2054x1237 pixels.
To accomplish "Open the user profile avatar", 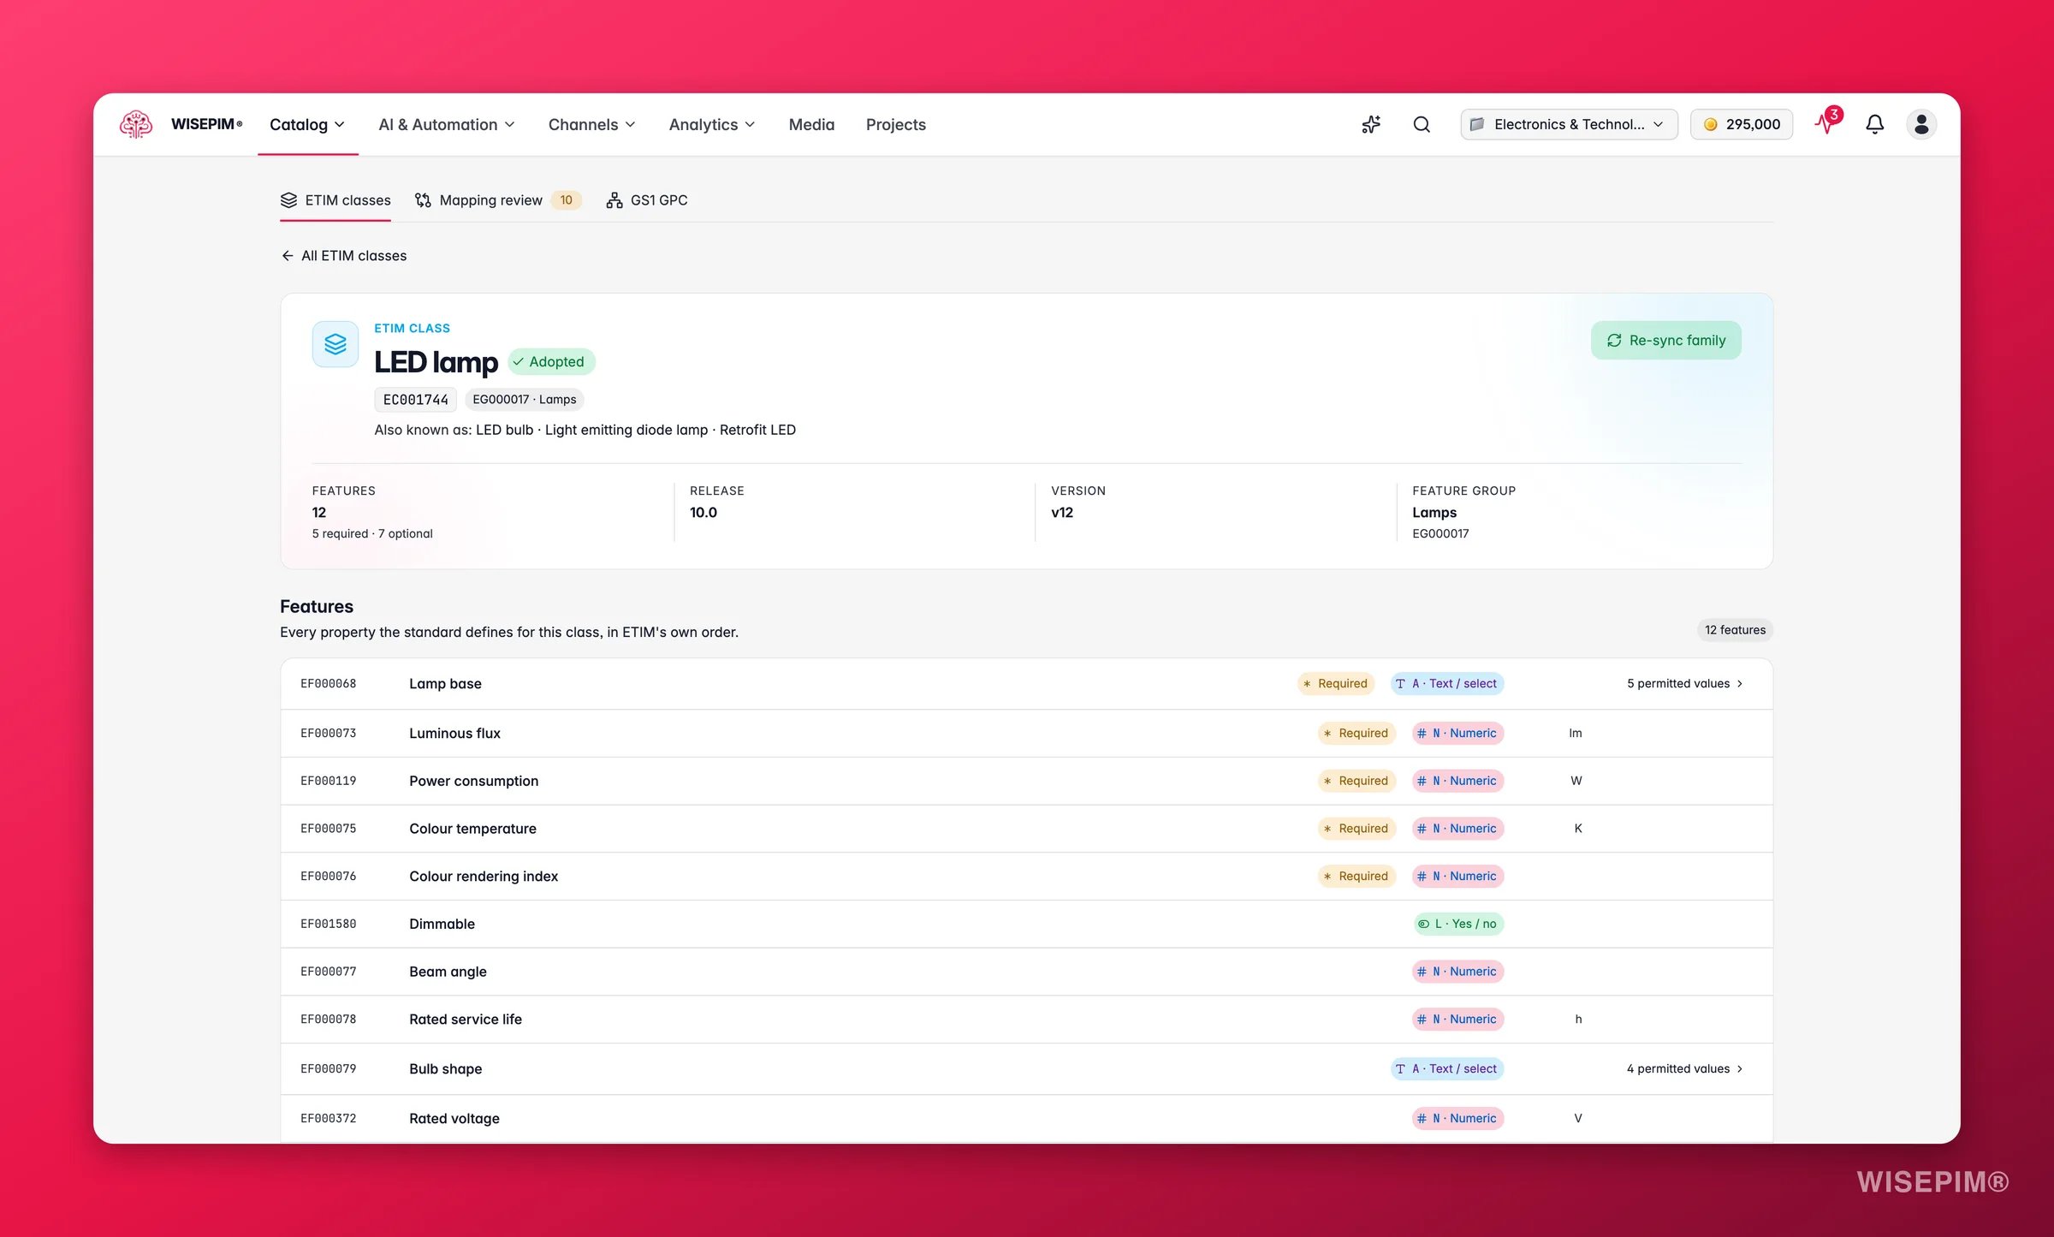I will tap(1921, 124).
